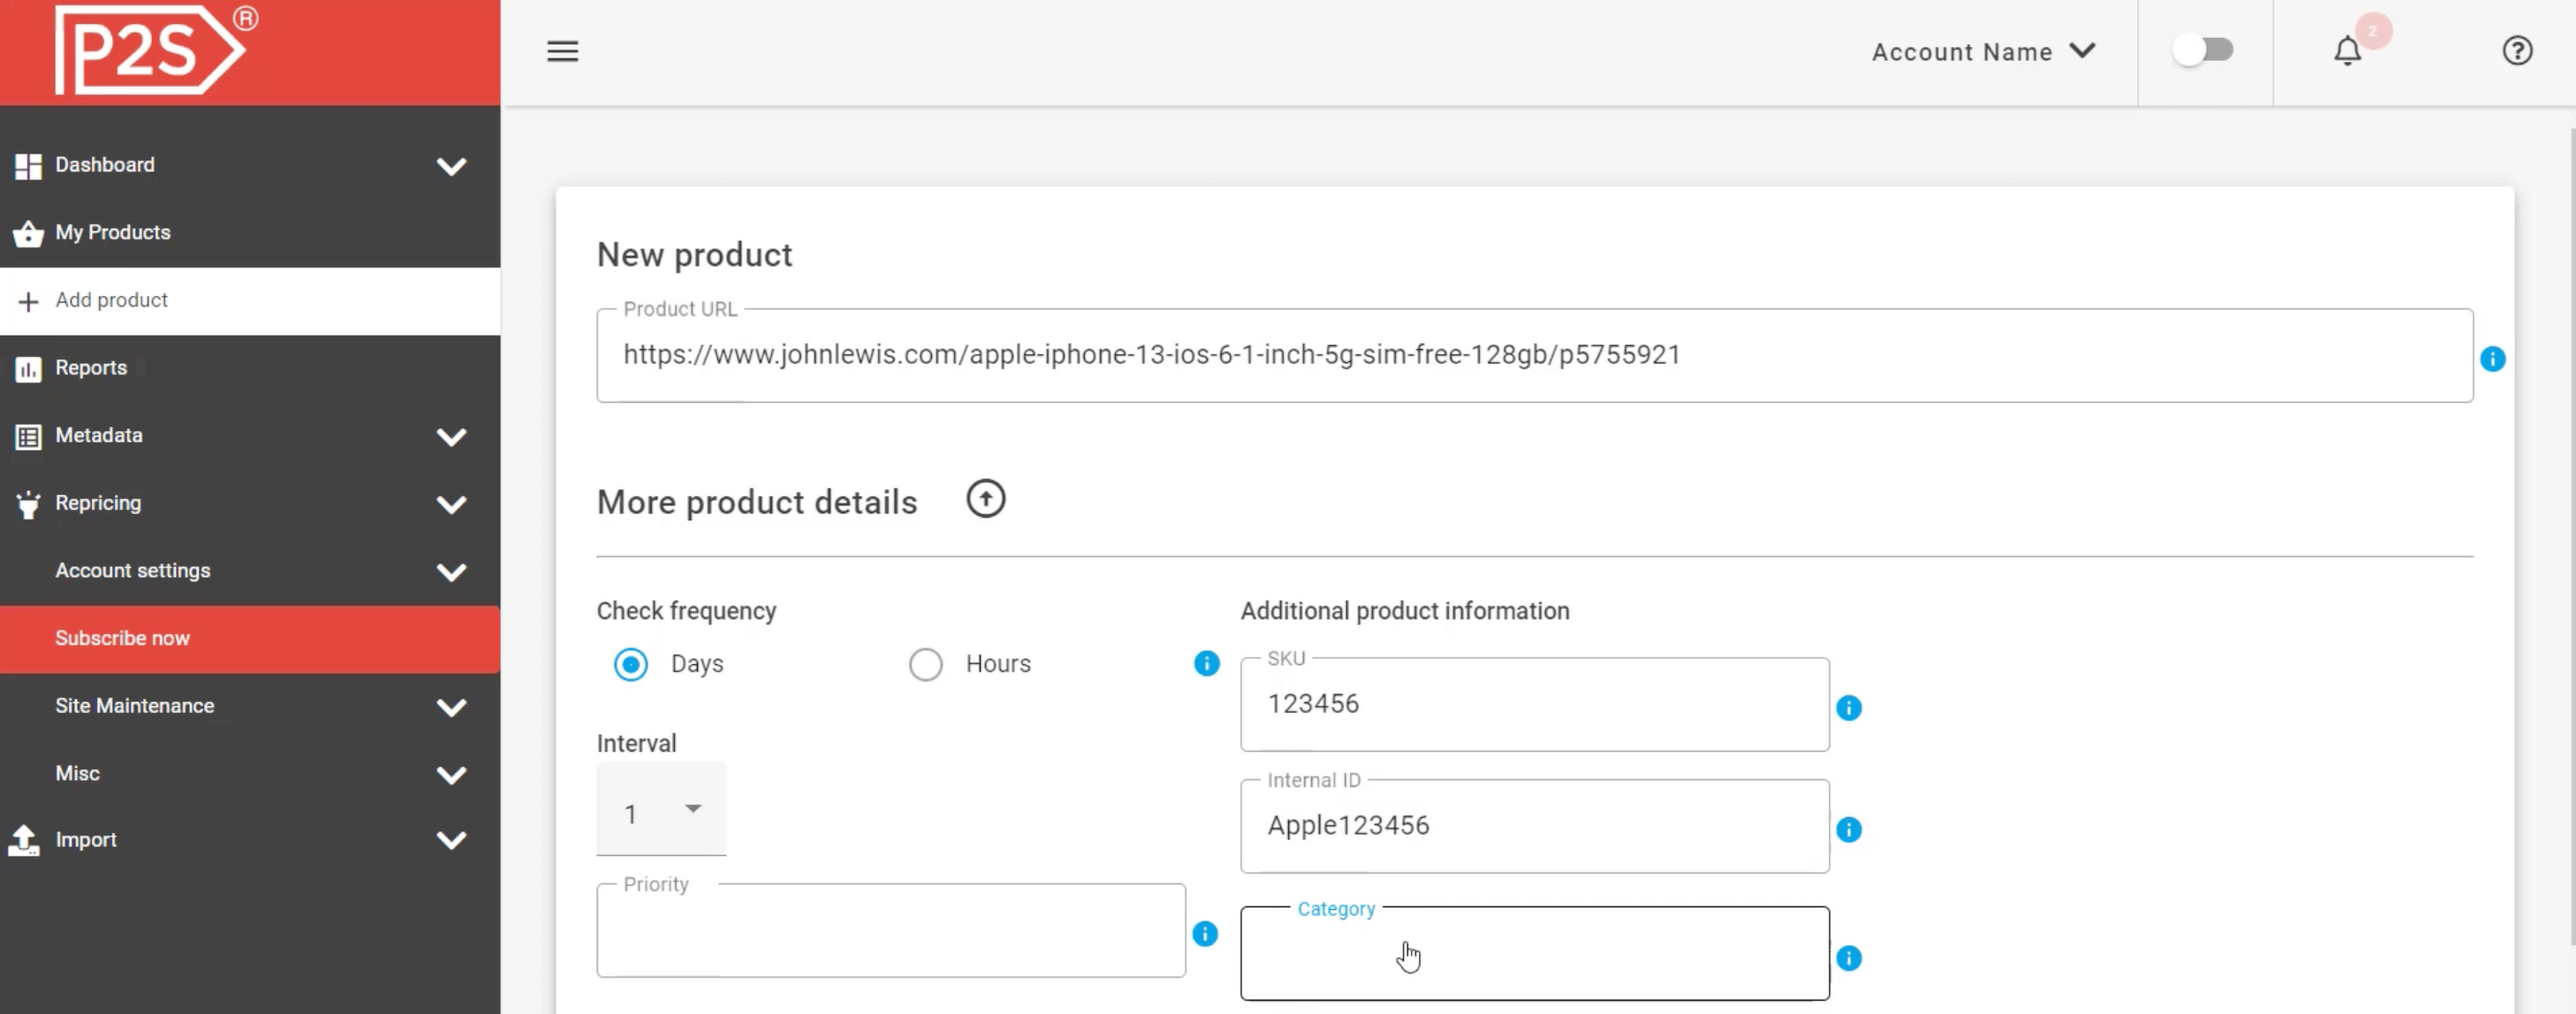The width and height of the screenshot is (2576, 1014).
Task: Open the Interval dropdown
Action: [661, 811]
